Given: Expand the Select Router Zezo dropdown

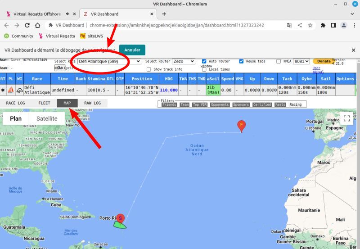Looking at the screenshot, I should (x=184, y=61).
